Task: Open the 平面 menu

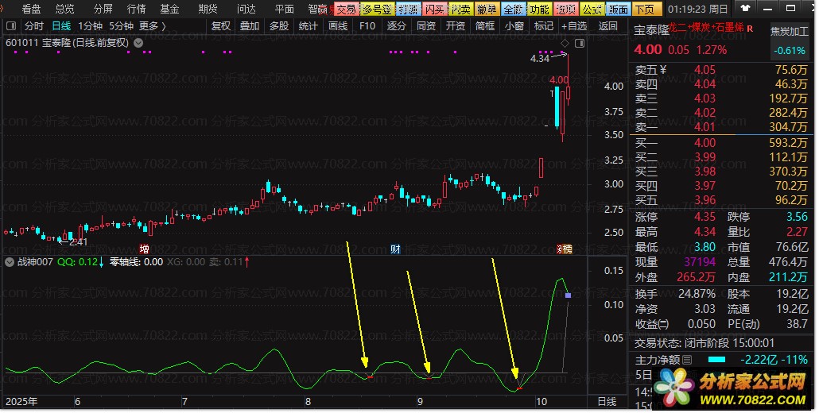Action: click(x=284, y=9)
